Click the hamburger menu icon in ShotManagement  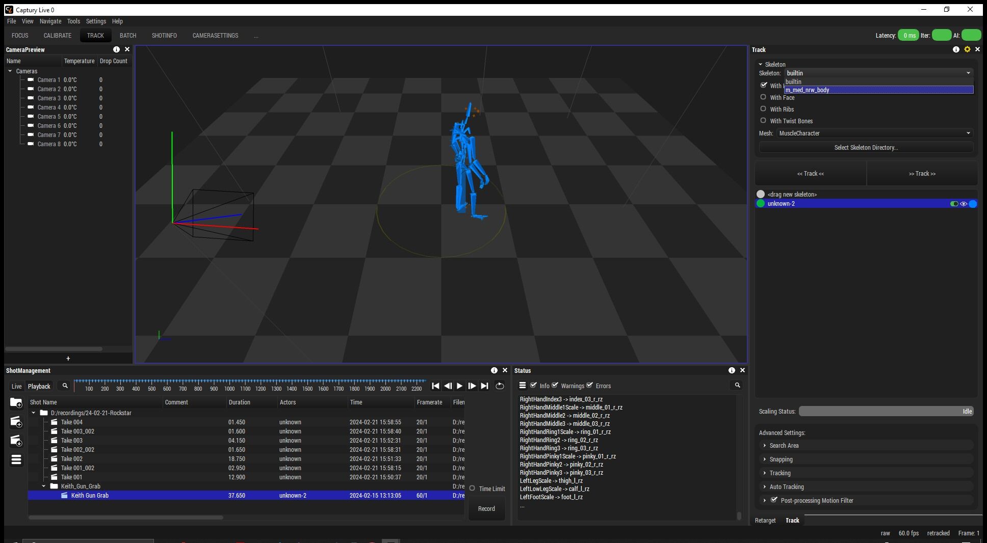(16, 460)
